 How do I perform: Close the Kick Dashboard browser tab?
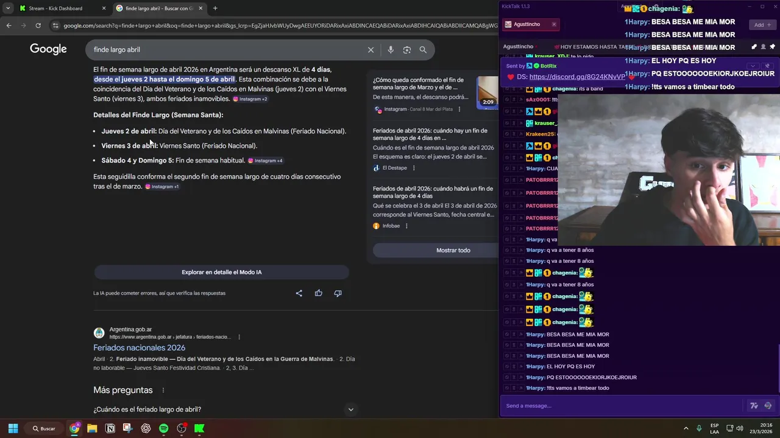coord(104,9)
